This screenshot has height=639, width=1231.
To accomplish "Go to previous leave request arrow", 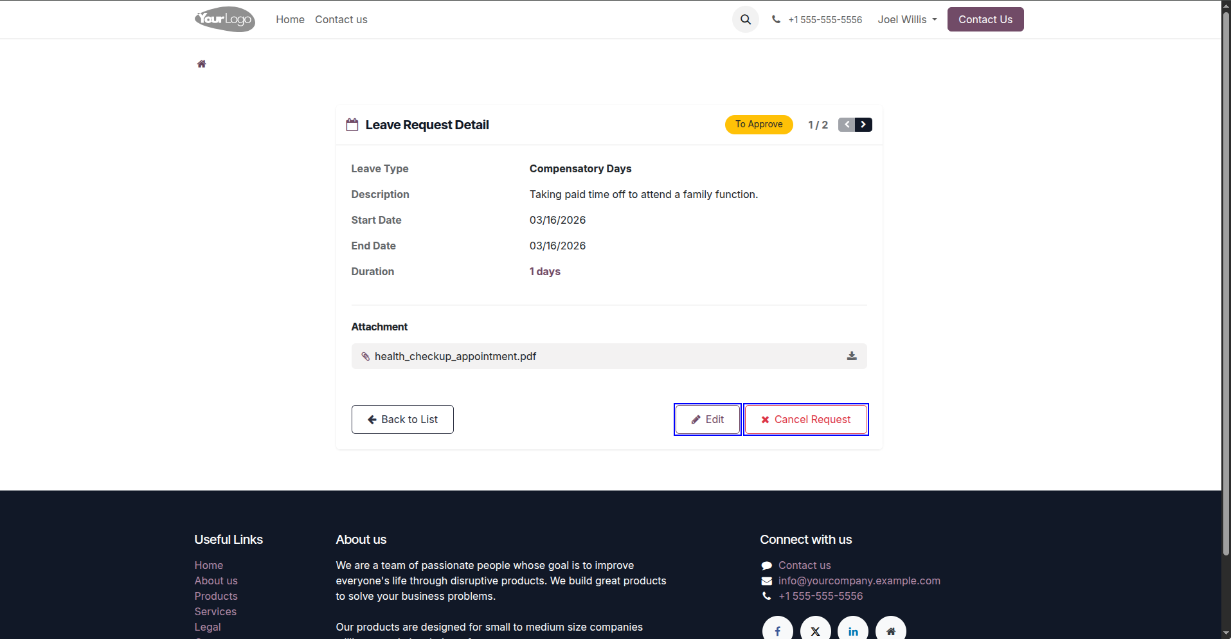I will point(847,124).
